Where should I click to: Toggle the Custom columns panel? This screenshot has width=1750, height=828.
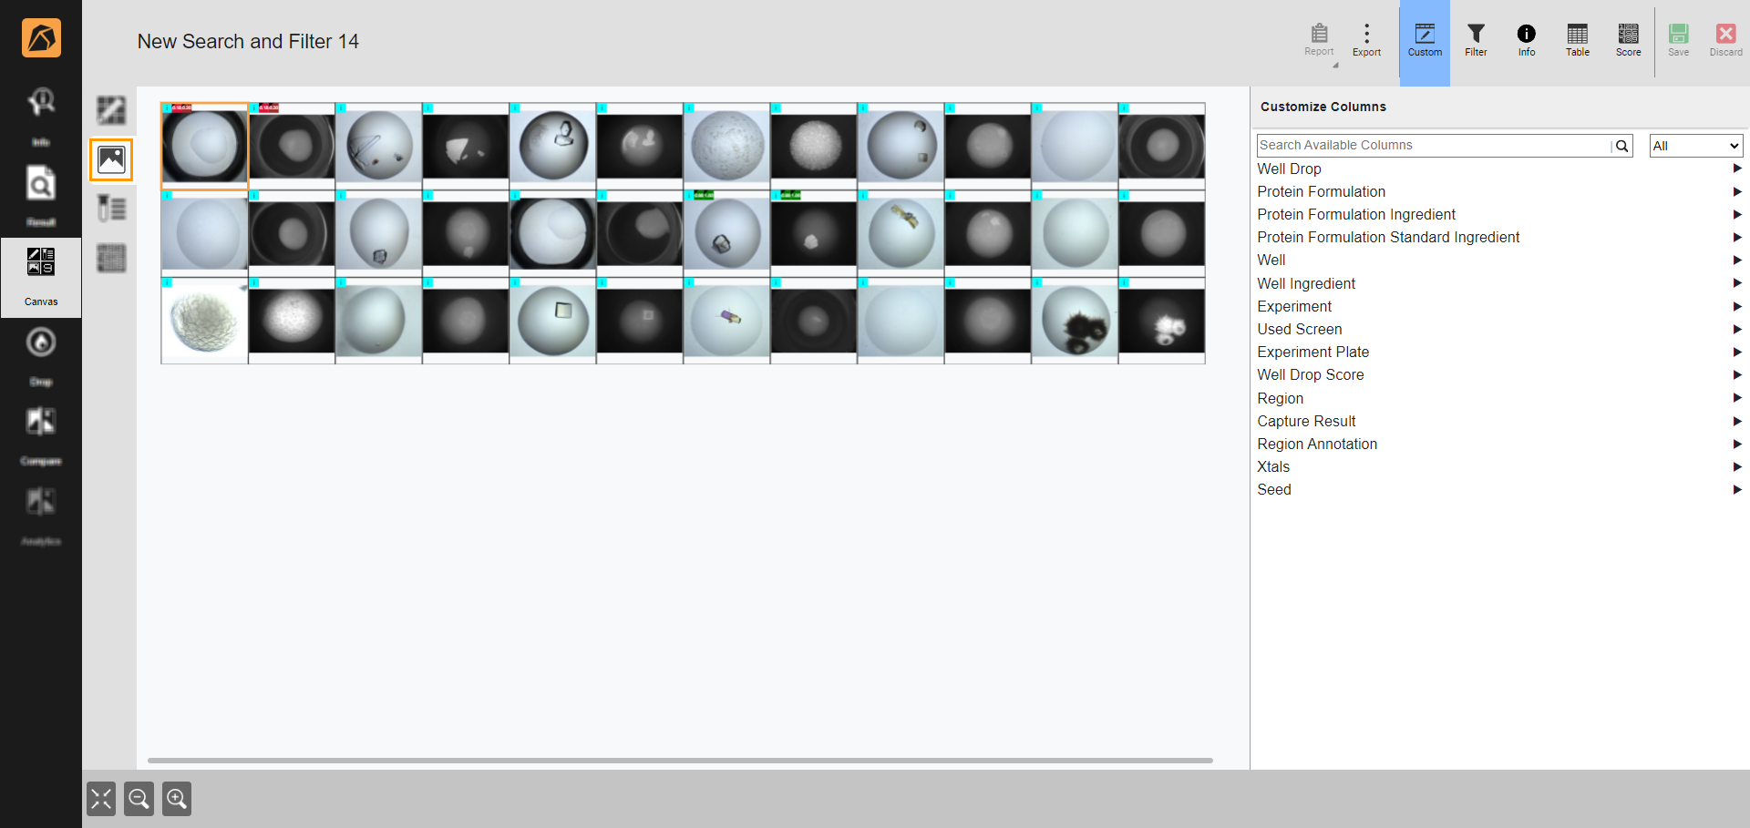[x=1425, y=42]
